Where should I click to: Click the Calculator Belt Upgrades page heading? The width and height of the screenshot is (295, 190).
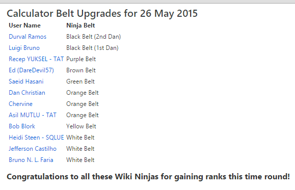click(102, 14)
